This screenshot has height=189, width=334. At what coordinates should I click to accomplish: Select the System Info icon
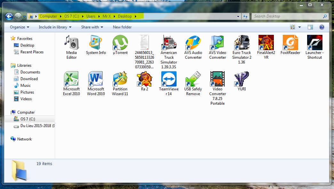click(96, 45)
